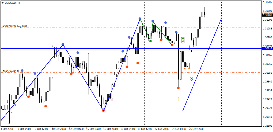Click the 19 Oct 12:00 time label

(145, 129)
